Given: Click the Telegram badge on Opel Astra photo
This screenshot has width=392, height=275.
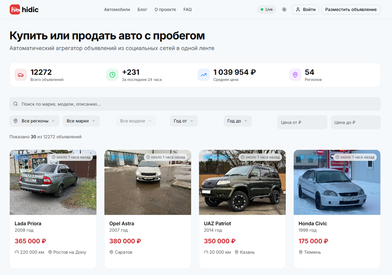Looking at the screenshot, I should (122, 157).
